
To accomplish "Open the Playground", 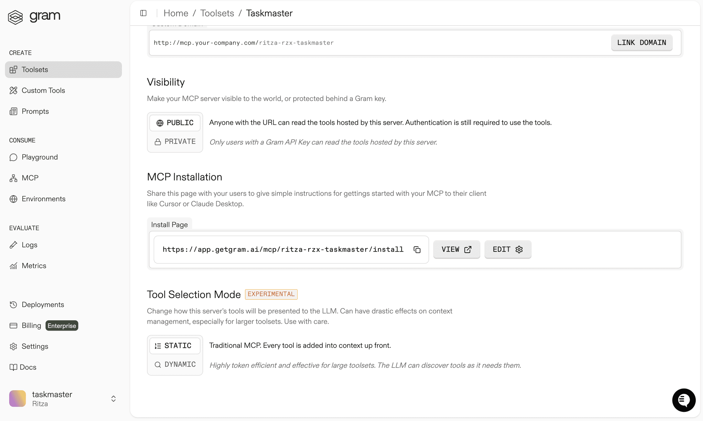I will 39,157.
